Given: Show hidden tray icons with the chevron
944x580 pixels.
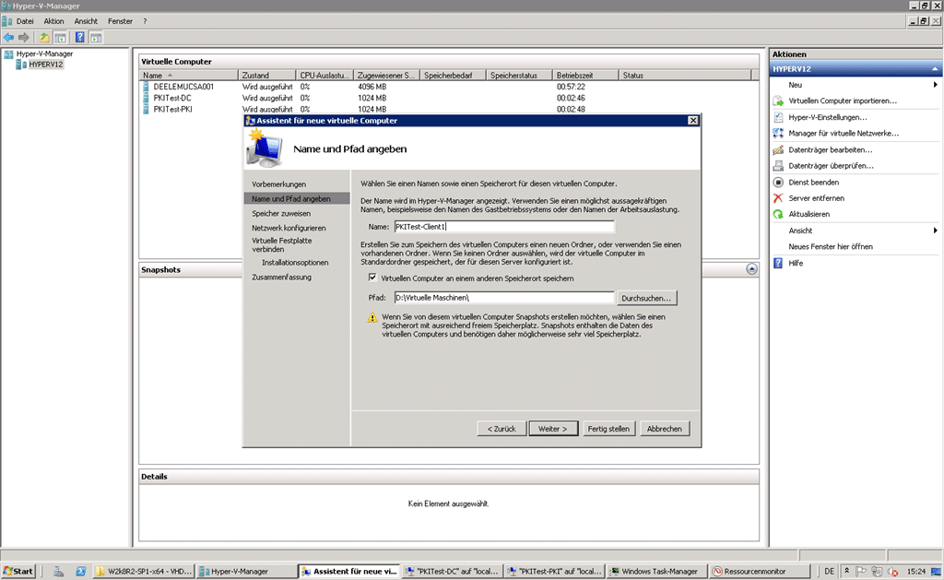Looking at the screenshot, I should pos(846,571).
